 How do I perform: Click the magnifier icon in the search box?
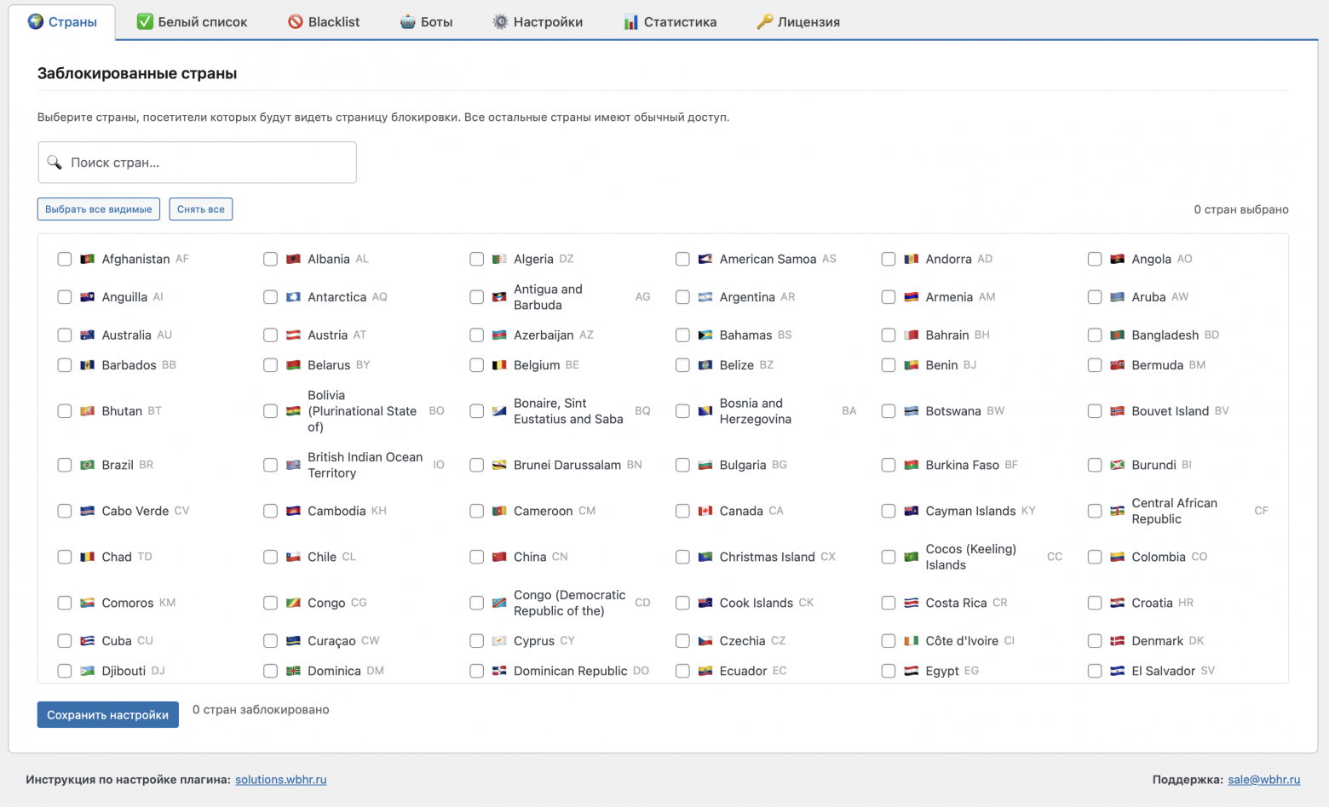point(55,163)
